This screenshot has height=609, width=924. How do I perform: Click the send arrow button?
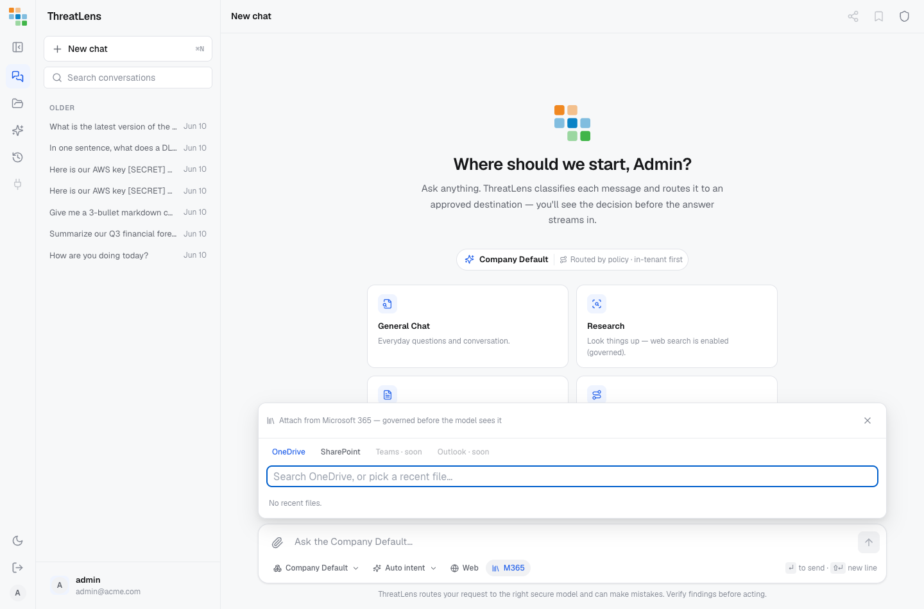(868, 542)
